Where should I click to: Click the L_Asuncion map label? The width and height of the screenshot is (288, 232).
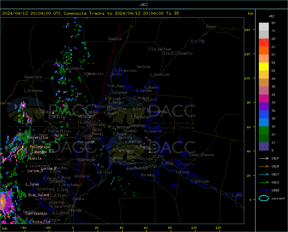[x=160, y=74]
